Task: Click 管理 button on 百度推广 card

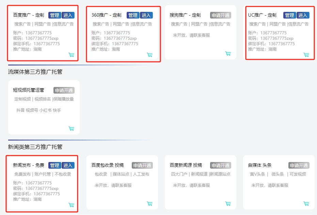Action: tap(54, 15)
